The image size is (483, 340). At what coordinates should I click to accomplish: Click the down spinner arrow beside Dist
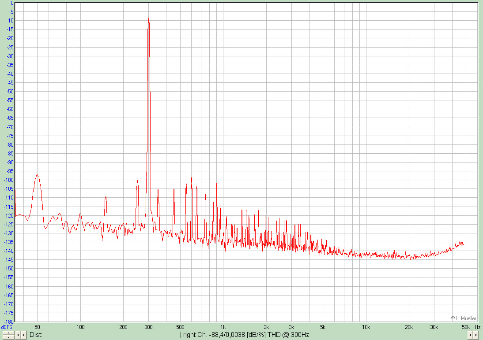pos(8,337)
